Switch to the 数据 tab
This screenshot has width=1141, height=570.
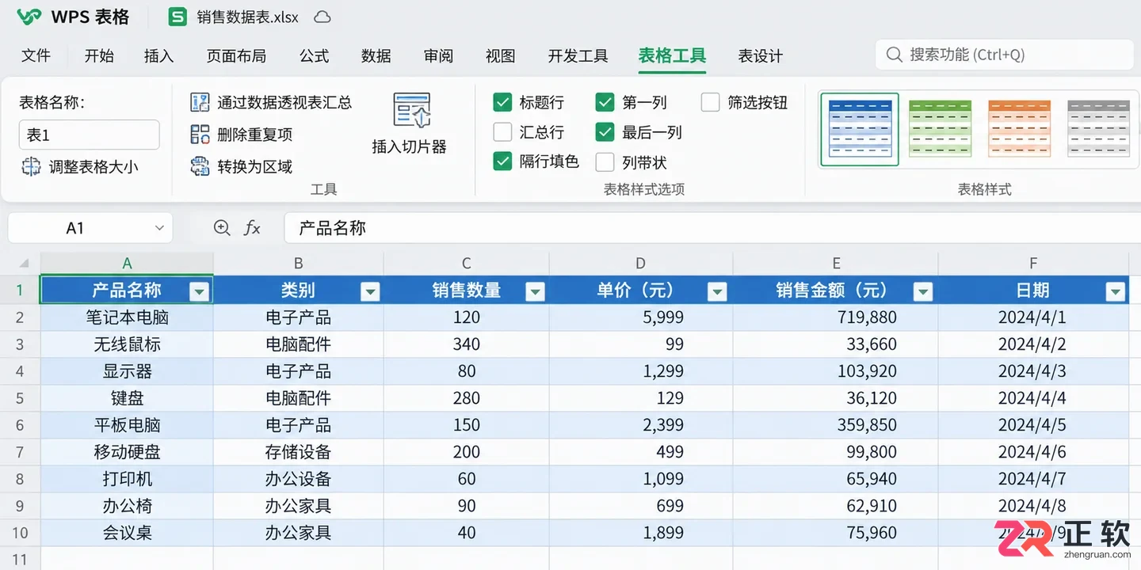tap(376, 55)
